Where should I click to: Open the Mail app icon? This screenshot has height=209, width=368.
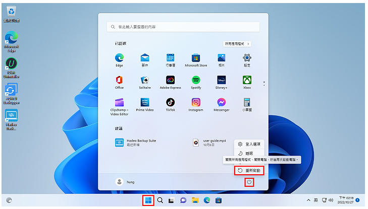[145, 60]
